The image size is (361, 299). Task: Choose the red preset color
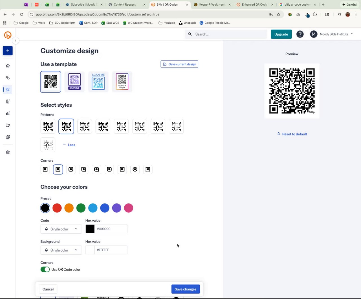57,208
